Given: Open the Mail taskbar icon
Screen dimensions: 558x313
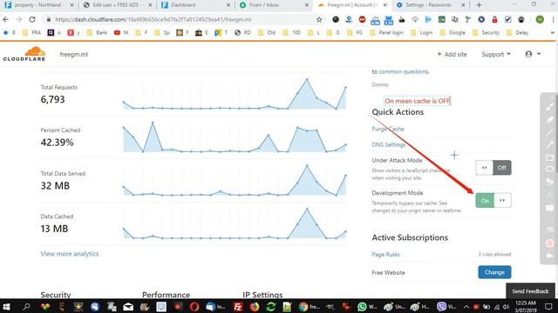Looking at the screenshot, I should 128,306.
